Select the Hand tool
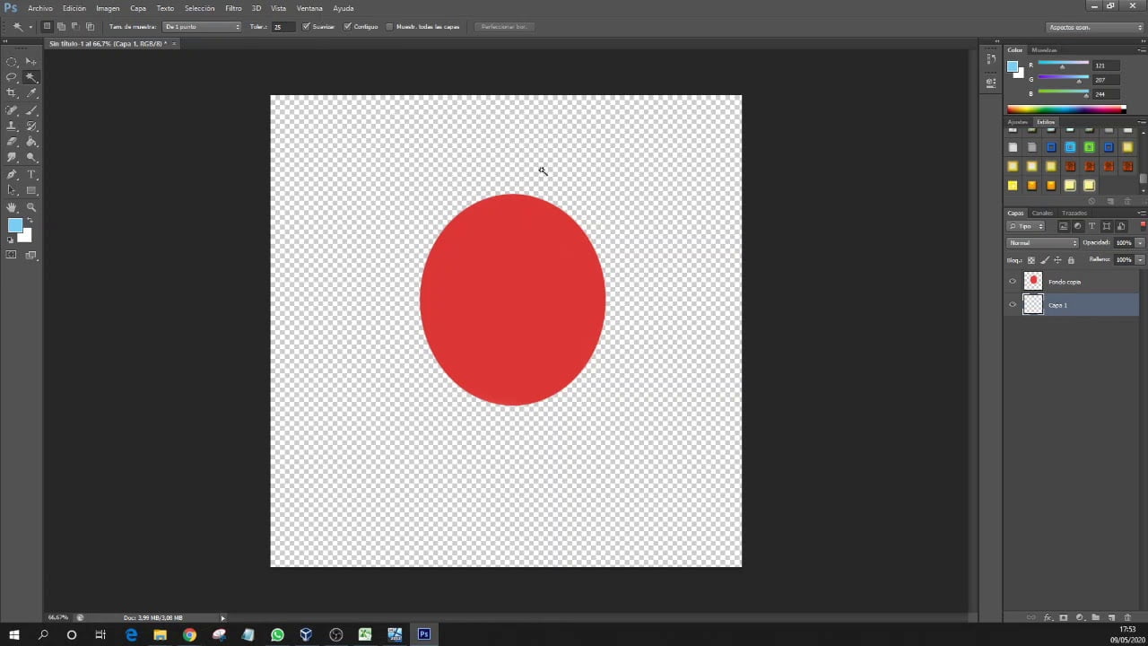Screen dimensions: 1148x646 pyautogui.click(x=12, y=207)
